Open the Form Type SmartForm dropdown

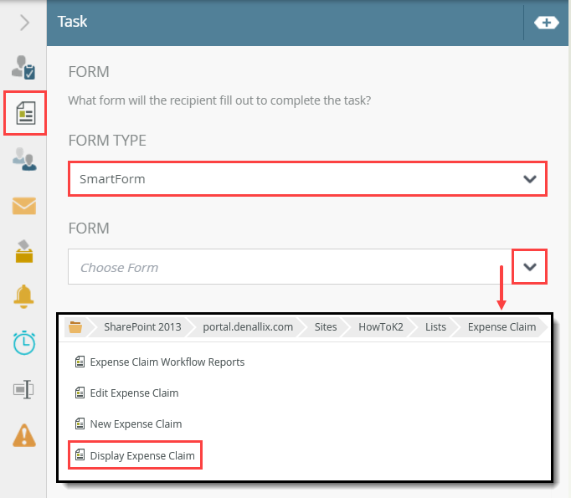[x=307, y=179]
